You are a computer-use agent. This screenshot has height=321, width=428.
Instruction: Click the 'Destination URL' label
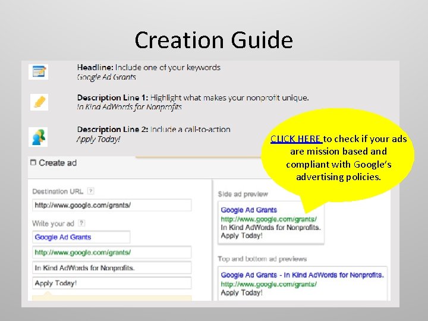click(58, 191)
